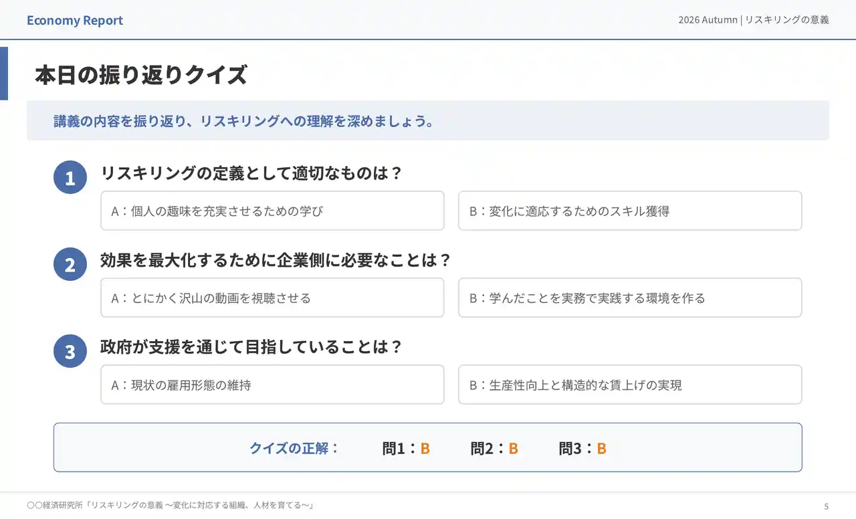
Task: Choose option B：学んだことを実務で実践する環境を作る
Action: click(x=630, y=298)
